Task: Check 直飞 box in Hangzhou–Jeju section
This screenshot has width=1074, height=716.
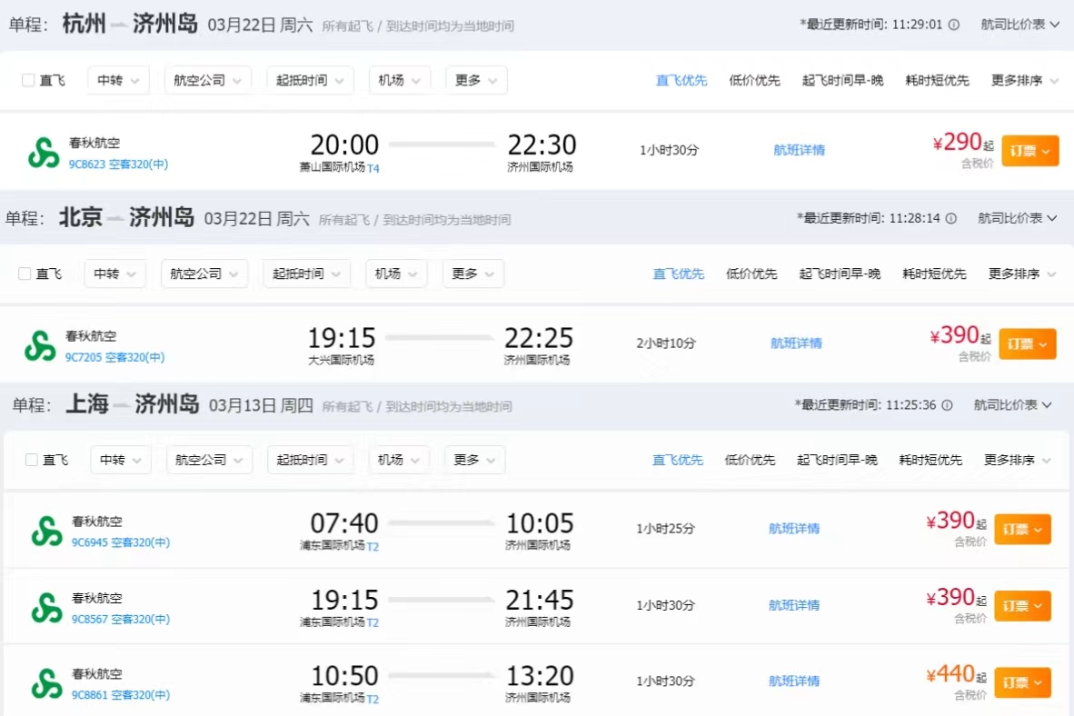Action: click(28, 80)
